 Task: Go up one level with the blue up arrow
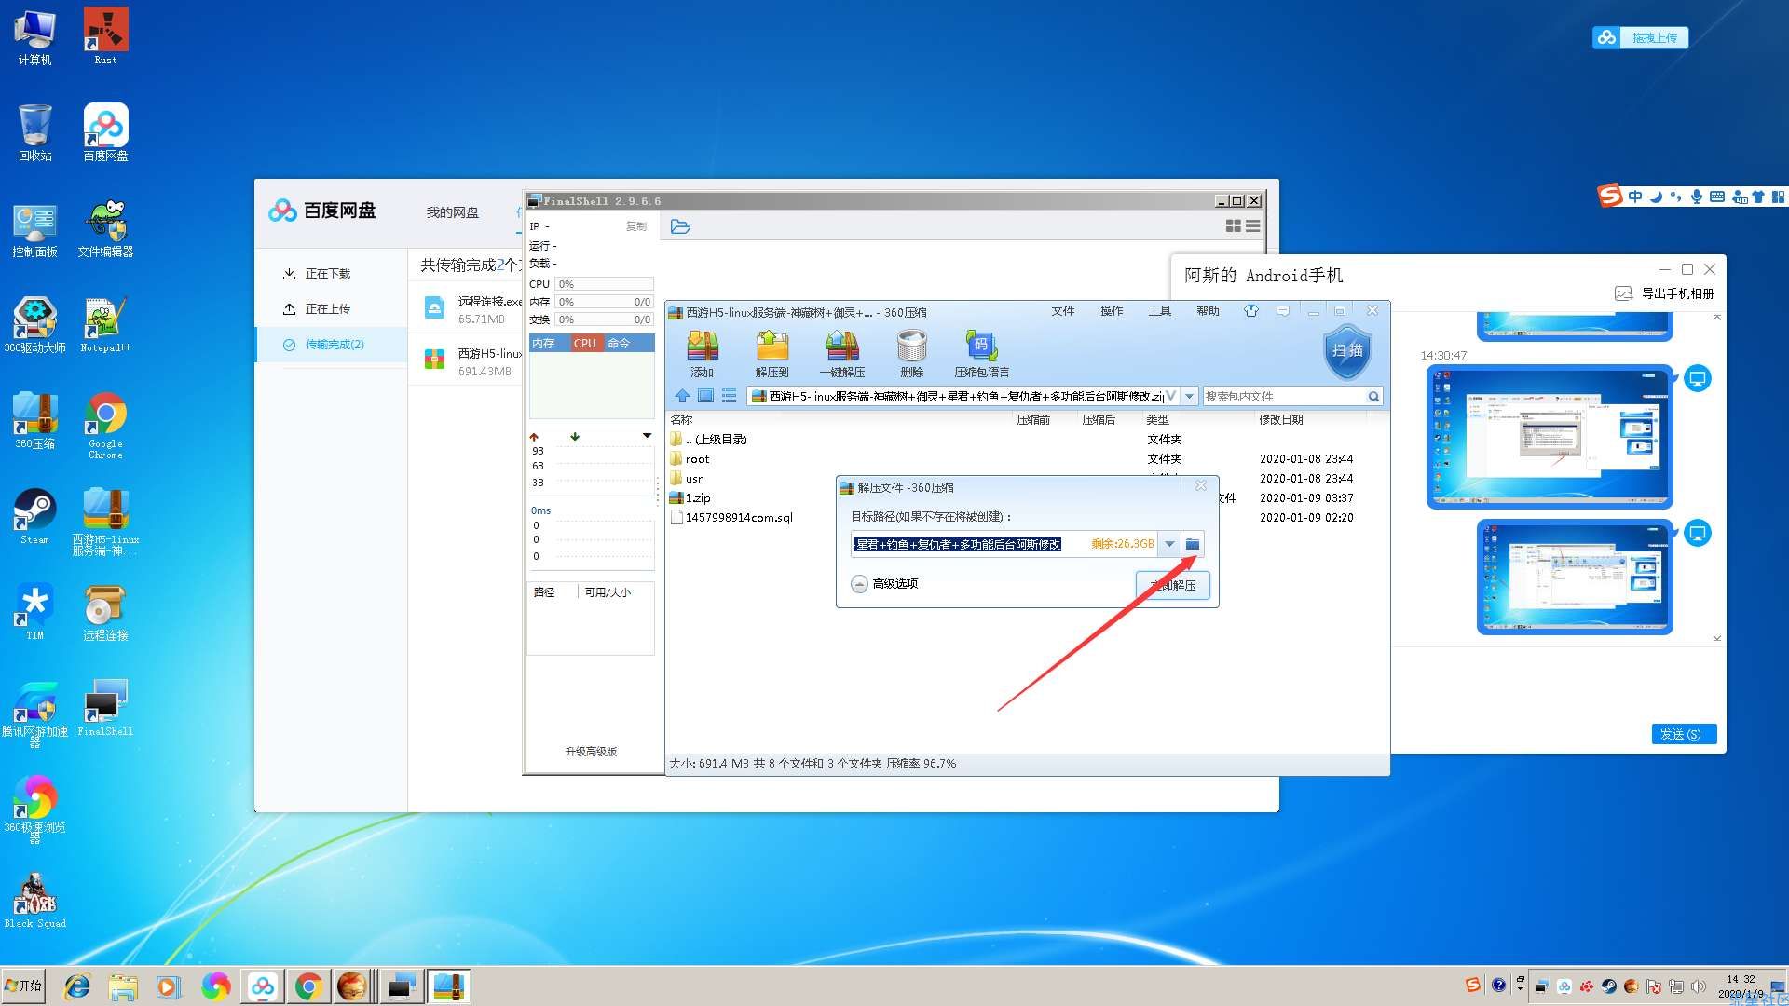682,396
